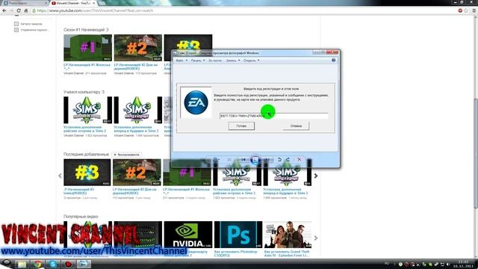Bookmark the page with star icon
The image size is (478, 269).
[466, 10]
